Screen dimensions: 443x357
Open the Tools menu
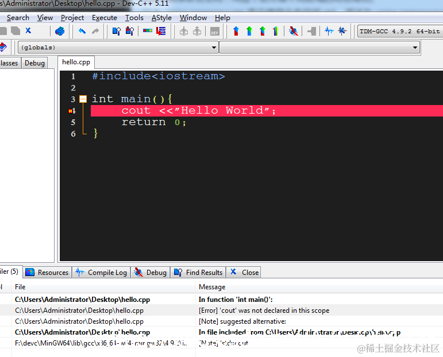(134, 18)
